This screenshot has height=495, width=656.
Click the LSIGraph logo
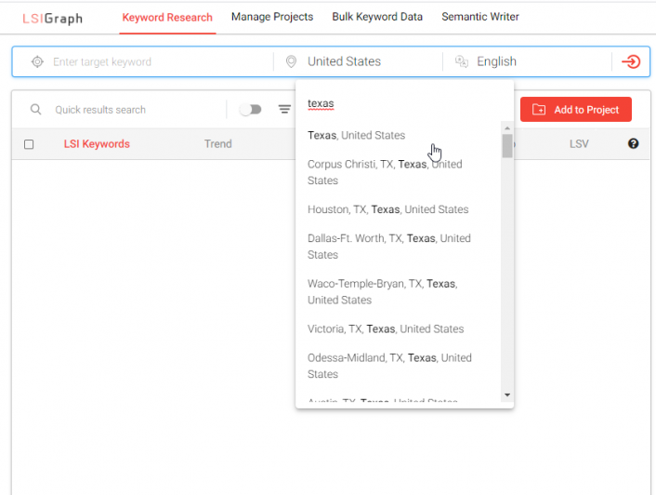click(52, 18)
